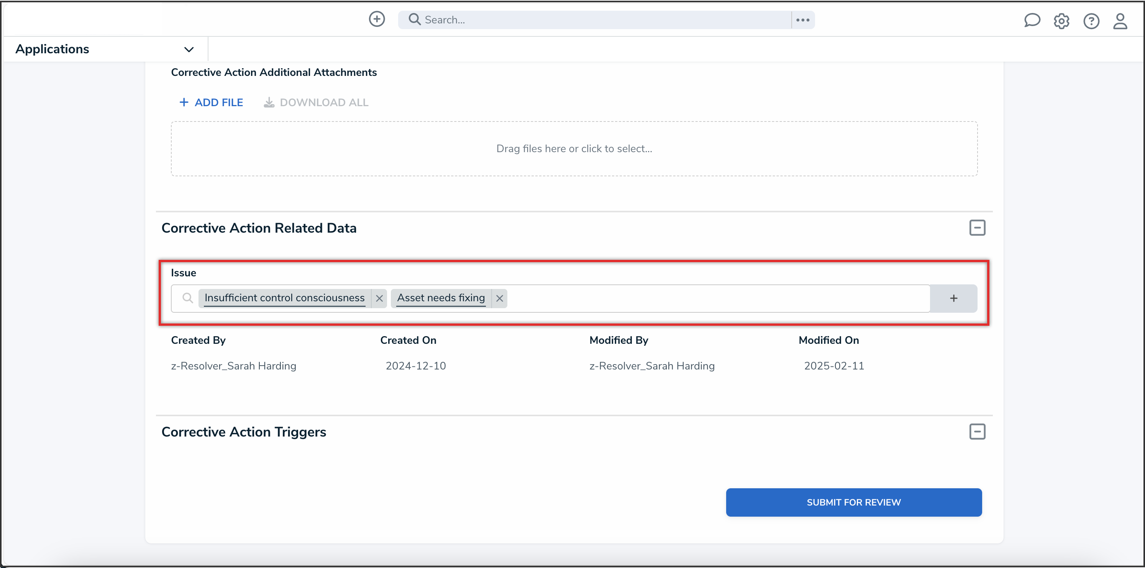
Task: Click the download icon beside Download All
Action: click(269, 103)
